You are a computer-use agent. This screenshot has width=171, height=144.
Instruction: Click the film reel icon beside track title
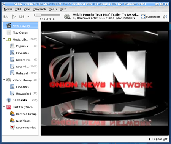click(x=67, y=17)
